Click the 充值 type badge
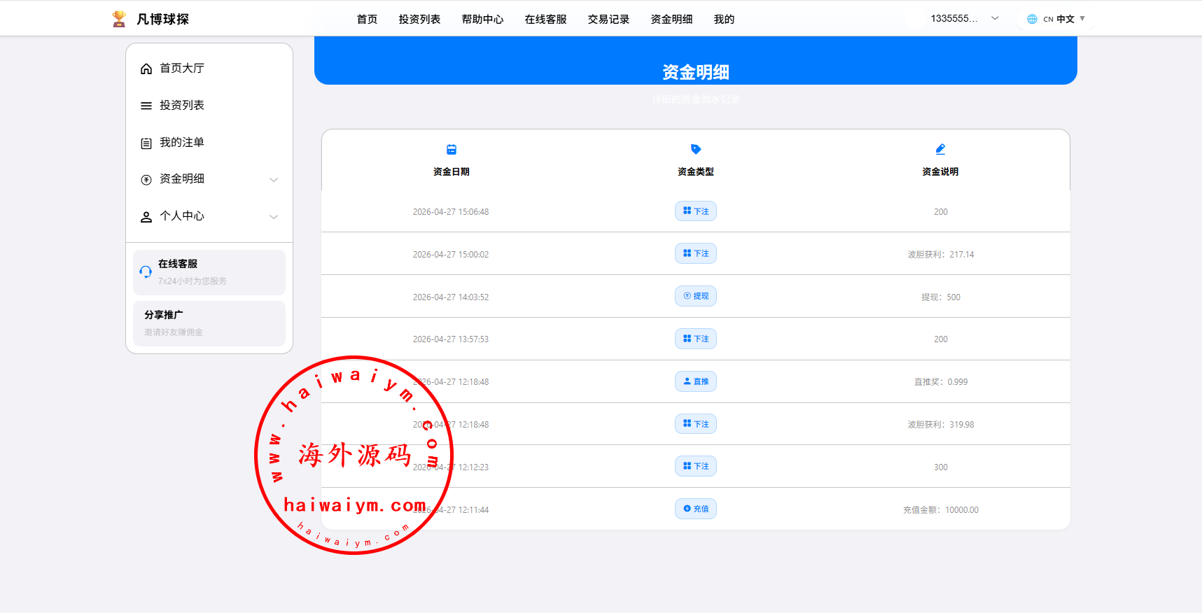The image size is (1202, 613). click(696, 509)
